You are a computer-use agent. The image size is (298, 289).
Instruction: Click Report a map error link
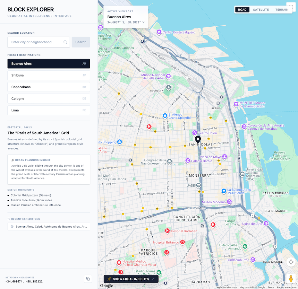pyautogui.click(x=287, y=287)
